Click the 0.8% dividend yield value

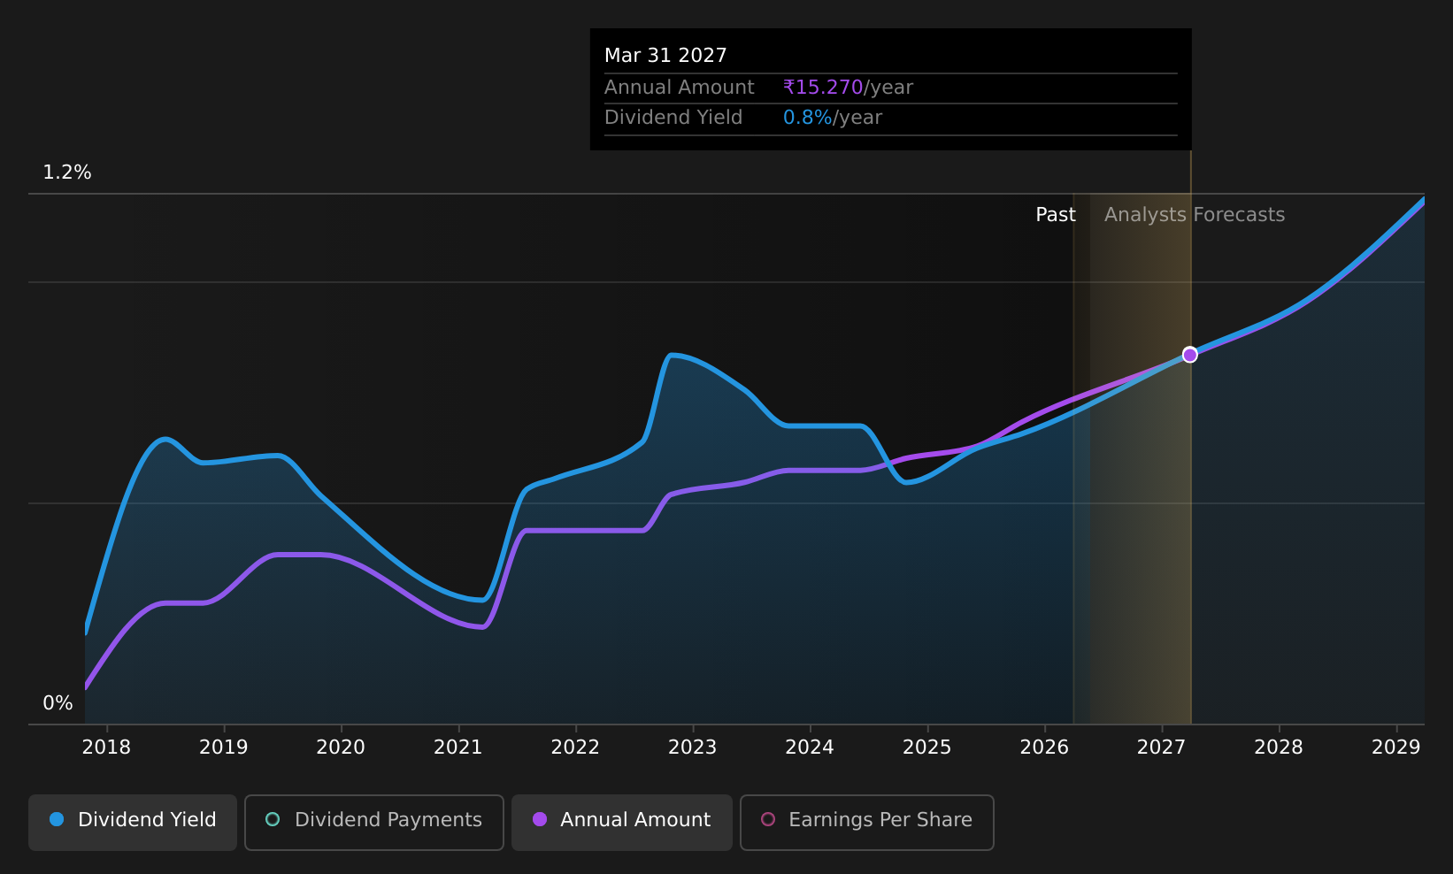pyautogui.click(x=808, y=118)
